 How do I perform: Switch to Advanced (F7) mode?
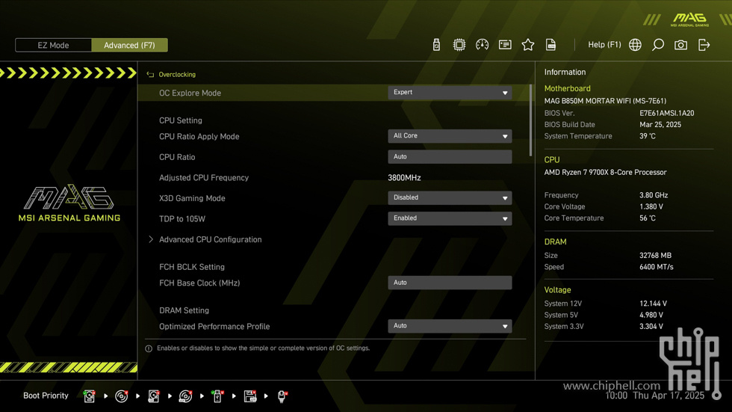(129, 46)
